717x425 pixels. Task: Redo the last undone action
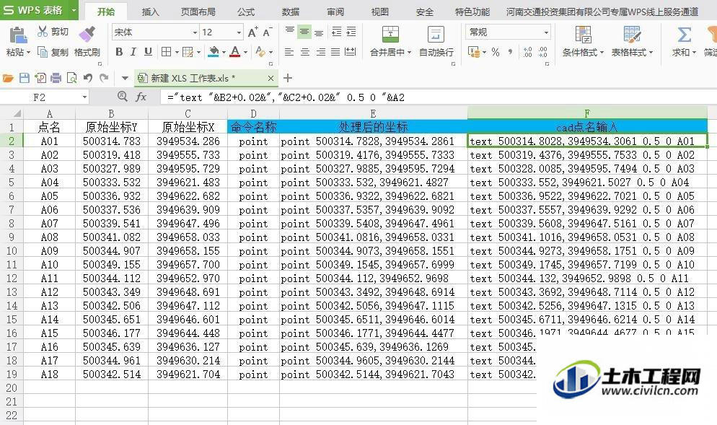tap(104, 78)
